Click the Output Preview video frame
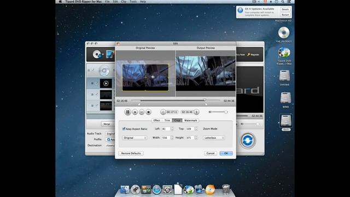 [x=206, y=74]
